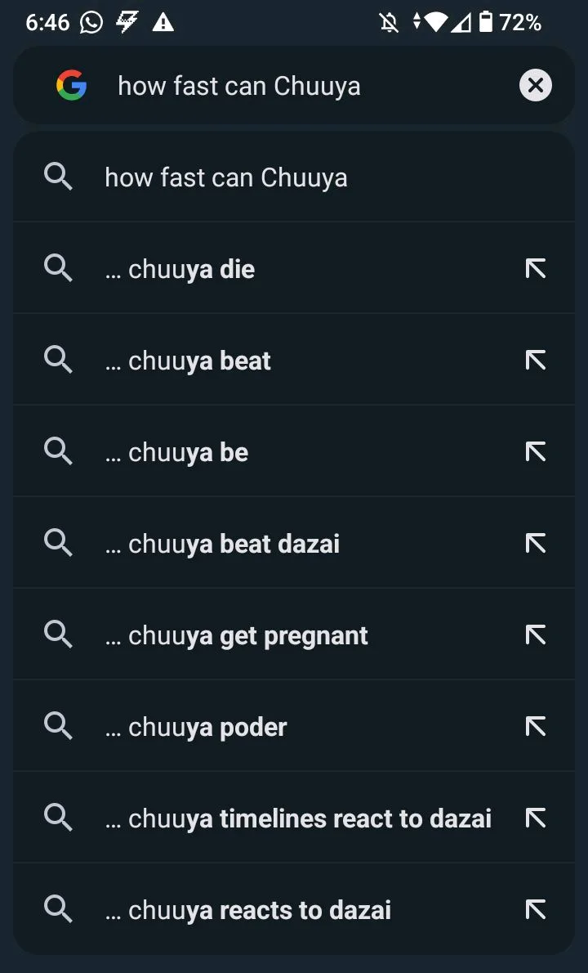The image size is (588, 973).
Task: Tap the magnifier icon beside 'chuuya reacts to dazai'
Action: click(x=58, y=910)
